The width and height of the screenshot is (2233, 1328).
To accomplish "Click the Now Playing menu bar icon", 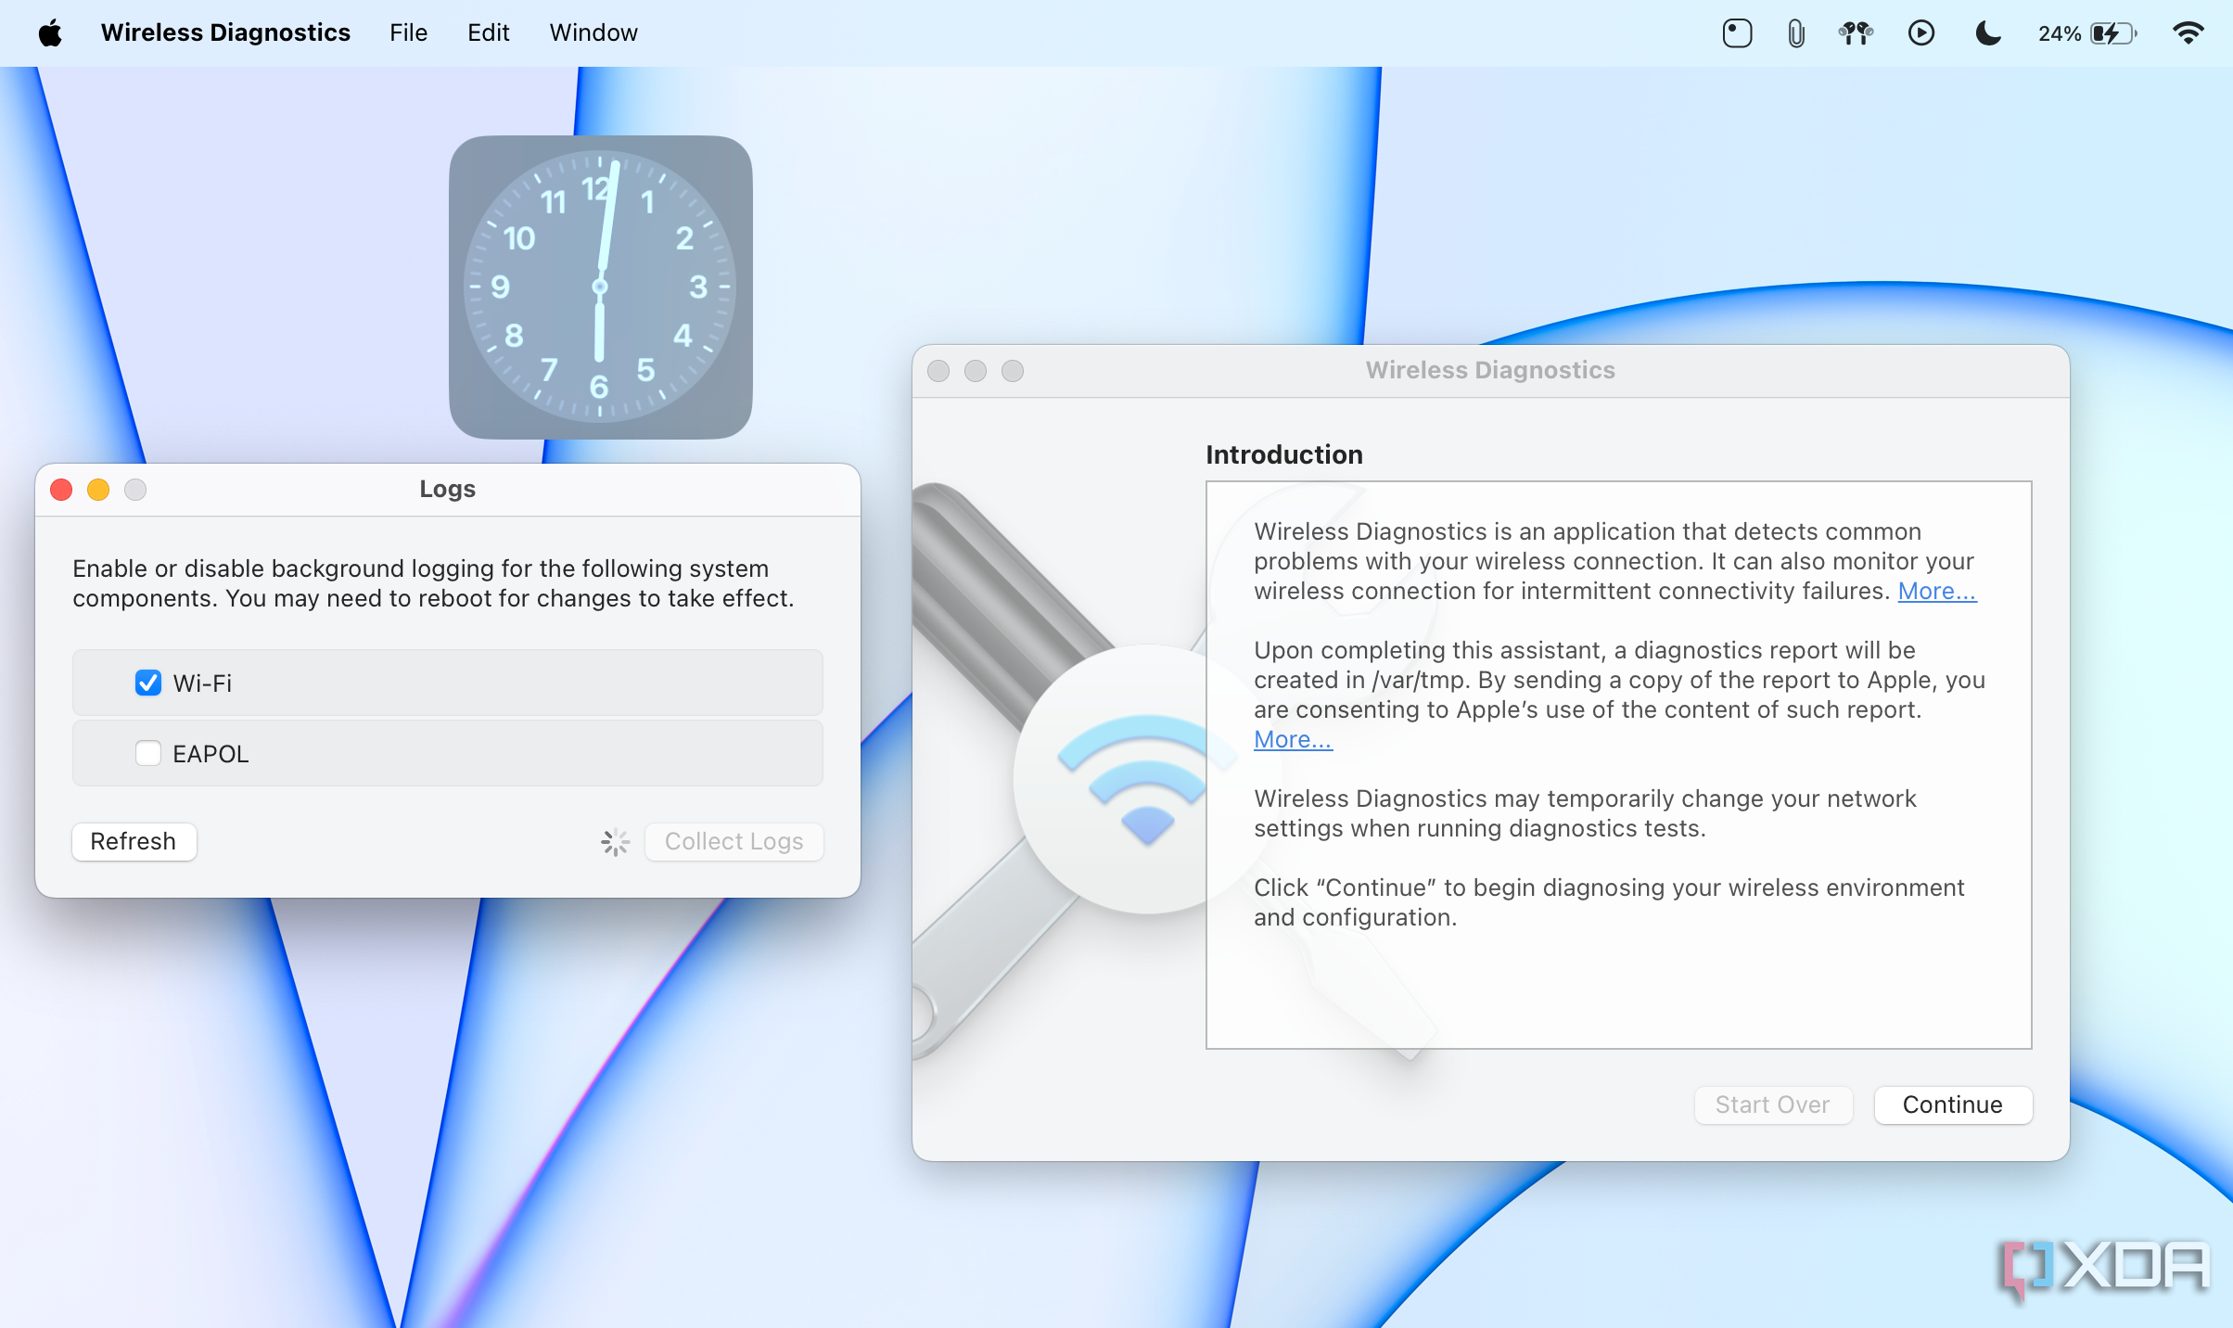I will pyautogui.click(x=1921, y=33).
